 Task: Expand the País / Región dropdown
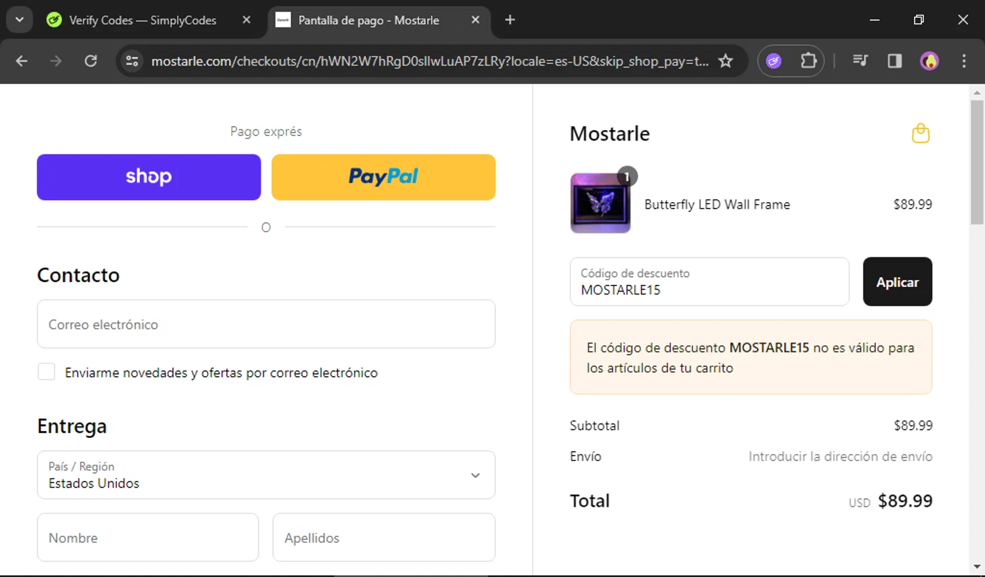click(266, 475)
